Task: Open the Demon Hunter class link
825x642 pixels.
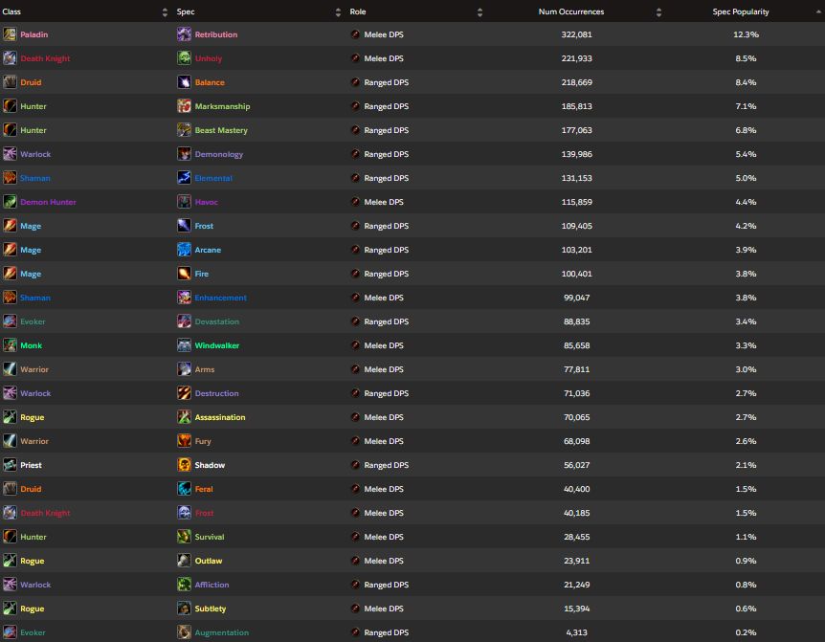Action: (48, 202)
